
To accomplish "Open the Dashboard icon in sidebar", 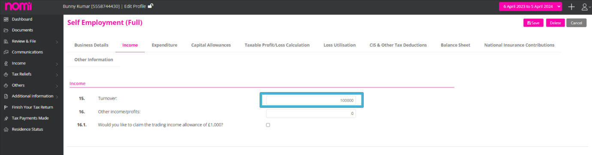I will point(6,19).
